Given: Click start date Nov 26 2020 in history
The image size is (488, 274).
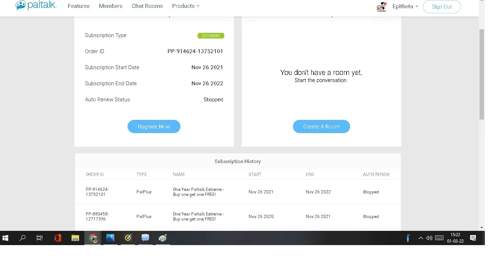Looking at the screenshot, I should tap(261, 217).
